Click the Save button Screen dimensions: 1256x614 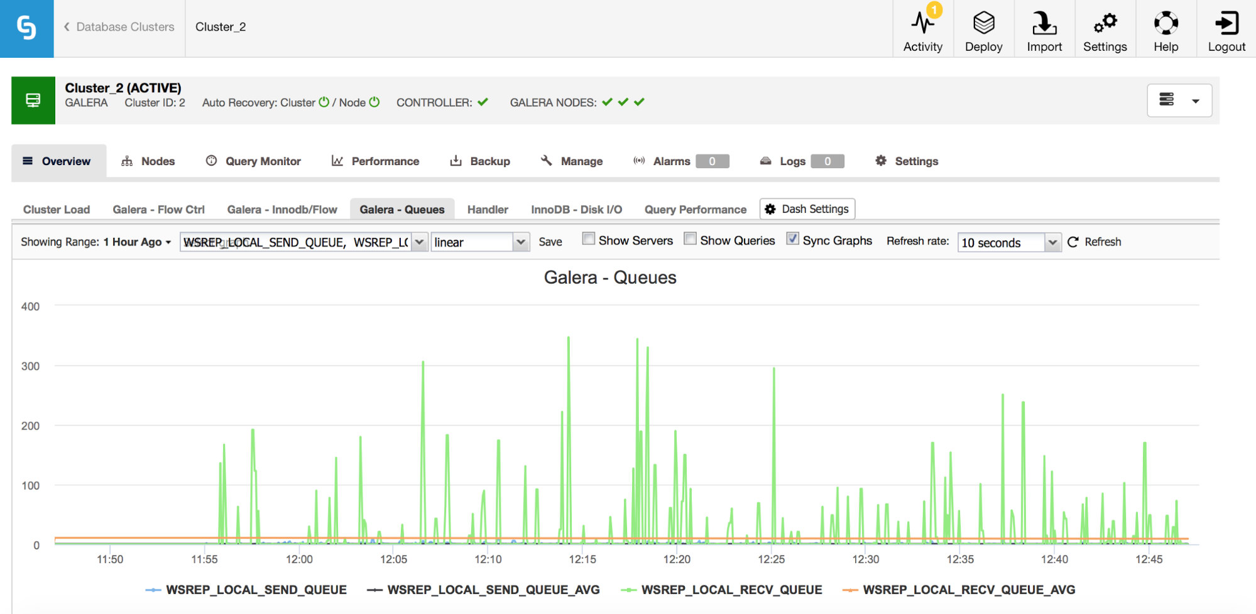(x=550, y=242)
